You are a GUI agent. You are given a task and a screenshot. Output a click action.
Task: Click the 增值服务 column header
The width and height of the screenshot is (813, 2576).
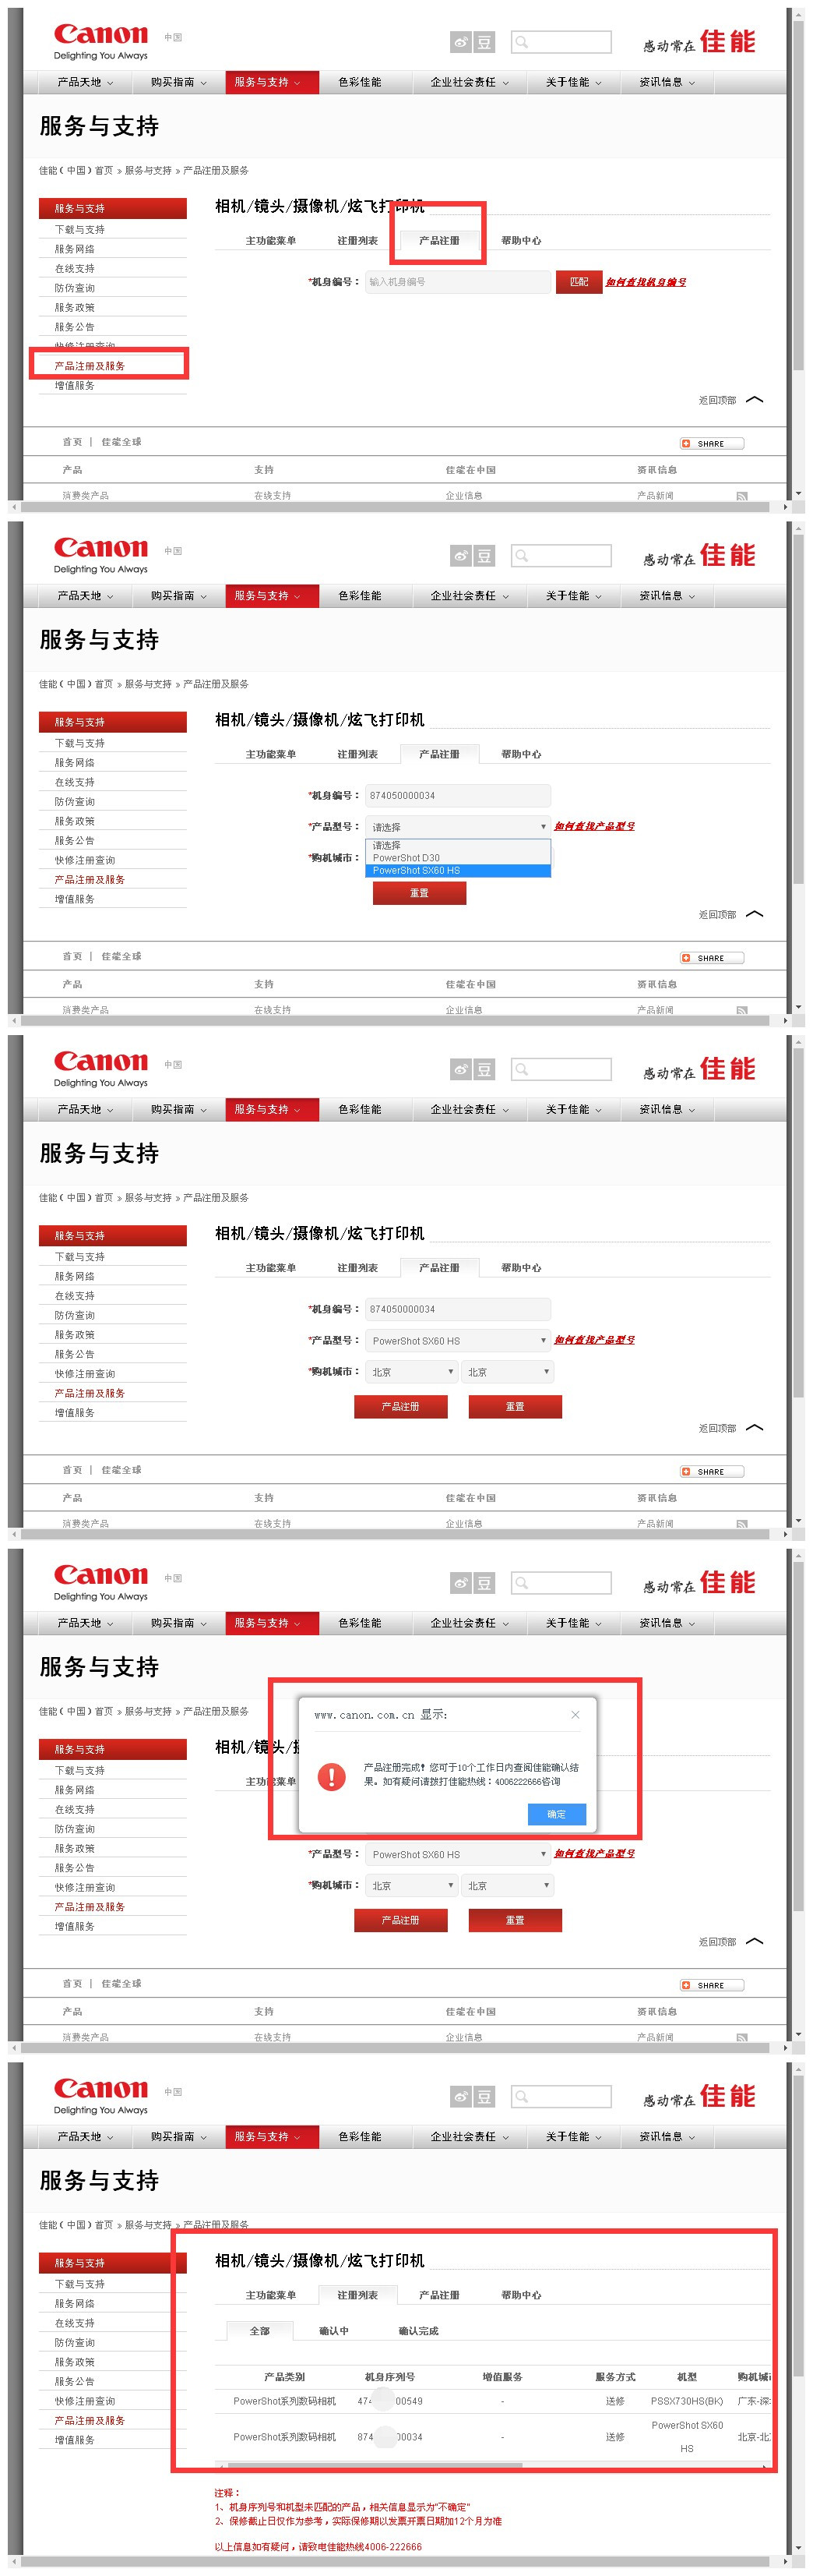(x=502, y=2377)
